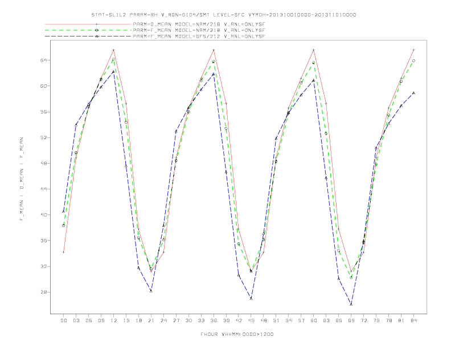451x349 pixels.
Task: Click the triangle marker on blue legend line
Action: tap(97, 36)
